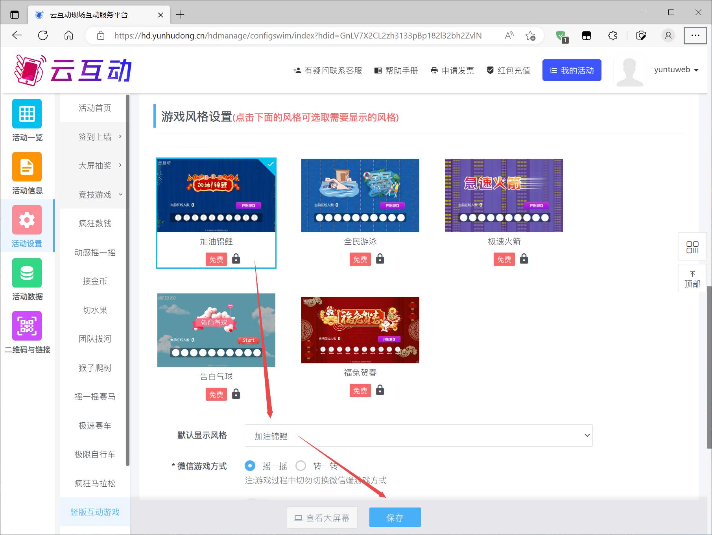
Task: Open the 疯狂马拉松 game settings
Action: [95, 483]
